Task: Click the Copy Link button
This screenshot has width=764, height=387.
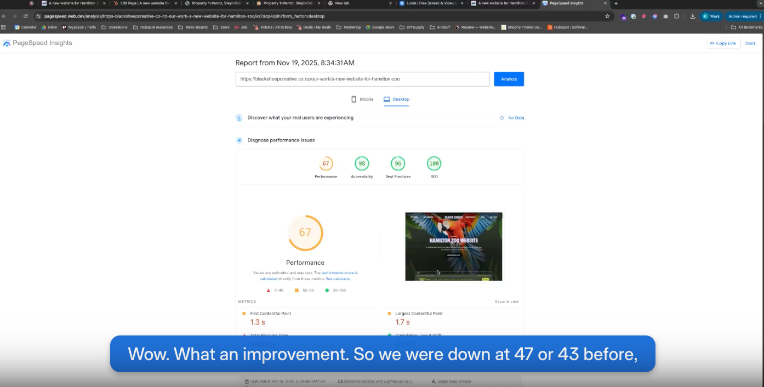Action: pyautogui.click(x=723, y=43)
